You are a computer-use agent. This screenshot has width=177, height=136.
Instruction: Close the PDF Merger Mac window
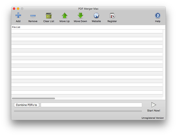[x=14, y=9]
